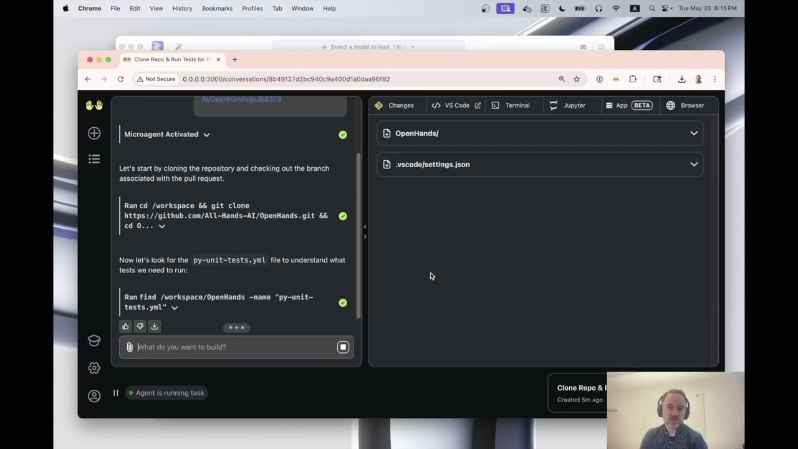Click the .vscode/settings.json file name
The height and width of the screenshot is (449, 798).
pos(433,165)
